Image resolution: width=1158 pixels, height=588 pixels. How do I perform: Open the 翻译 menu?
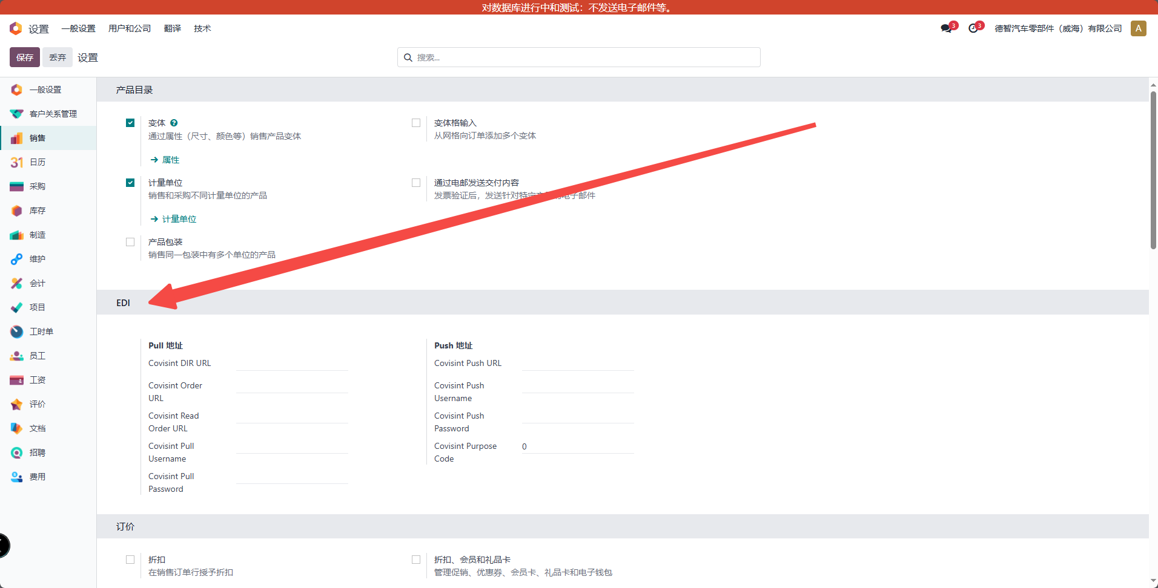[x=172, y=28]
